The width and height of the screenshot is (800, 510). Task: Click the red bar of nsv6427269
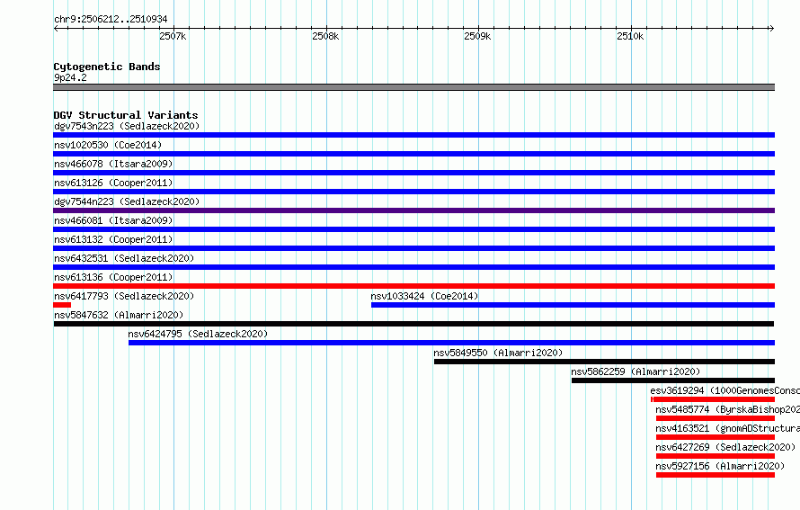(716, 456)
